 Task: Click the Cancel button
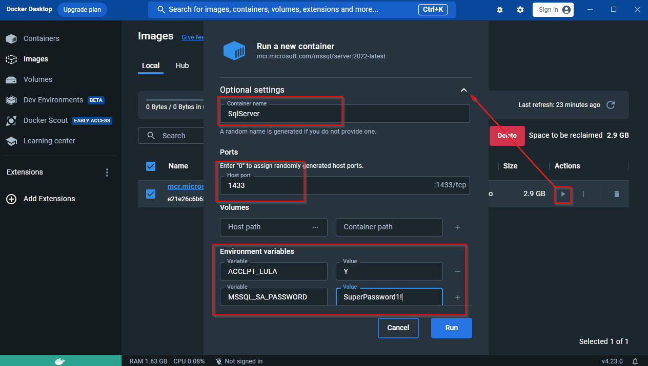[x=398, y=328]
